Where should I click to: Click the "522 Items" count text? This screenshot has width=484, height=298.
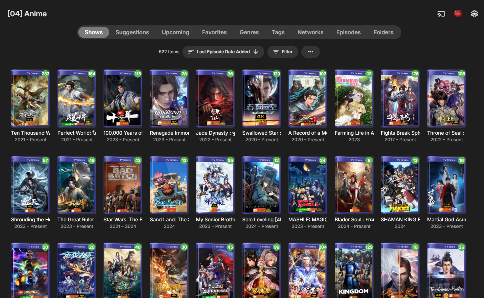169,52
